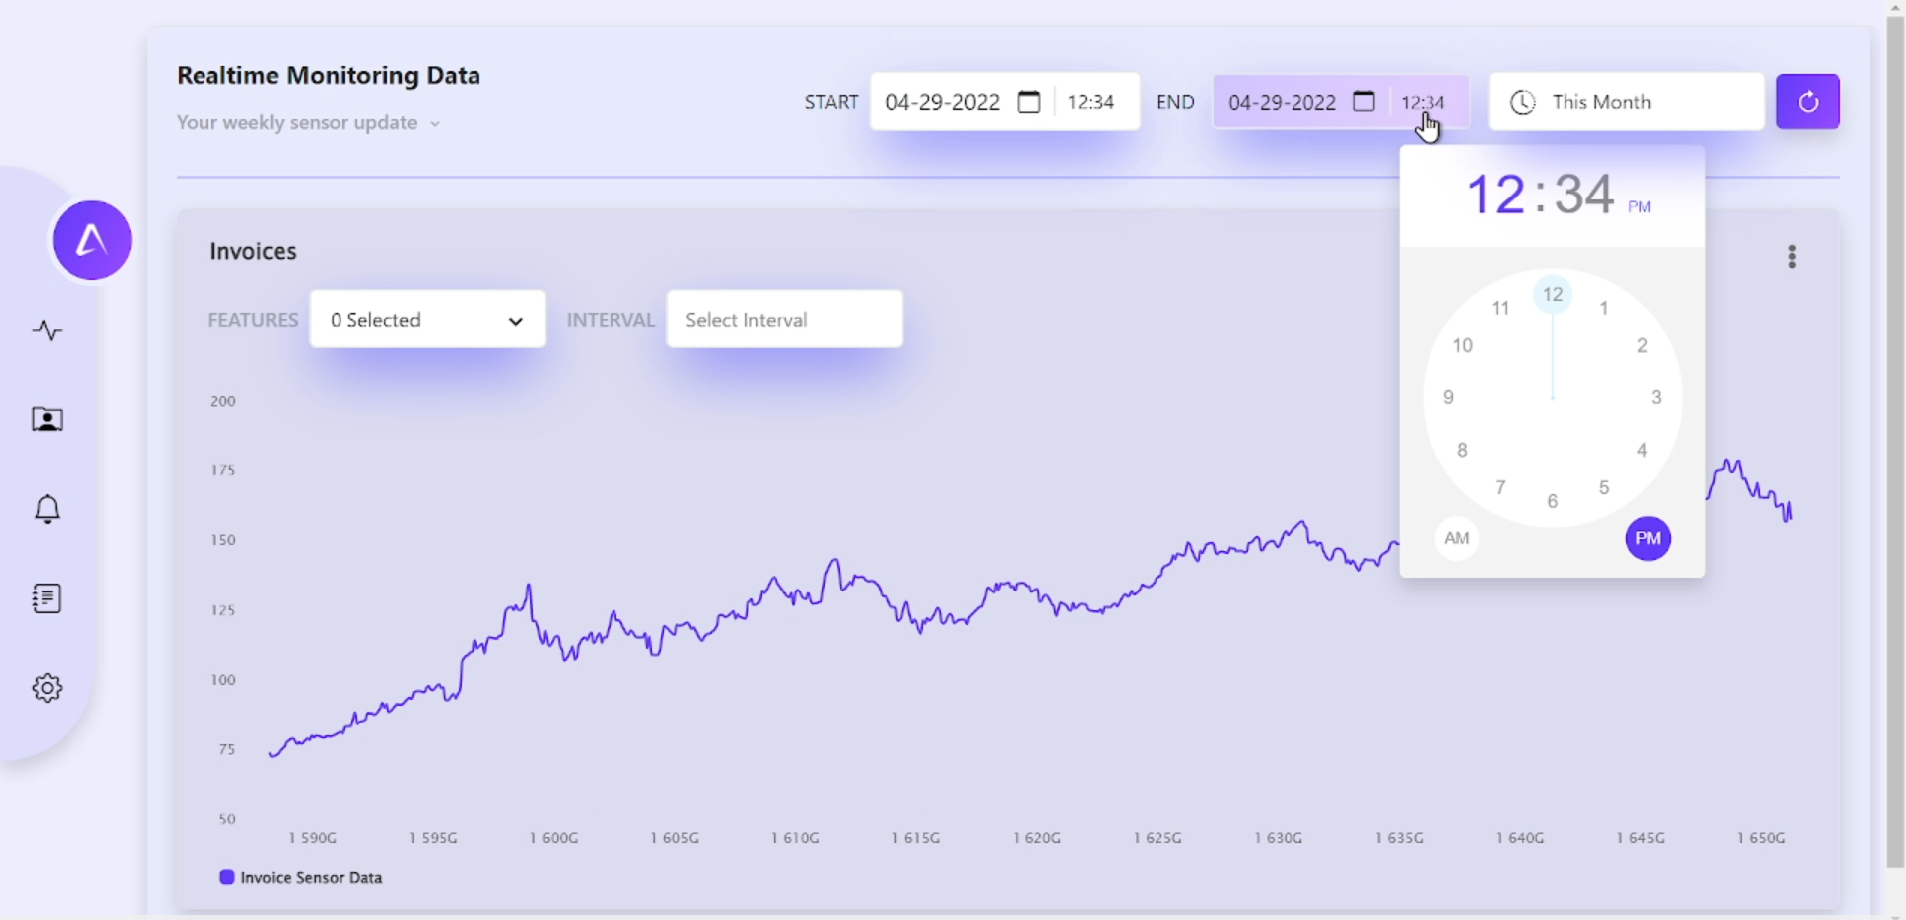This screenshot has width=1906, height=920.
Task: Open settings gear in sidebar
Action: tap(47, 688)
